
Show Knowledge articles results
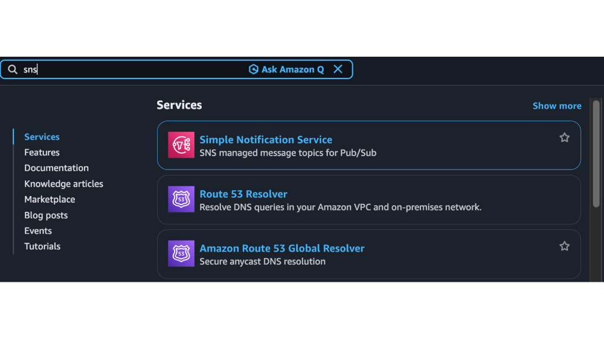(x=63, y=184)
